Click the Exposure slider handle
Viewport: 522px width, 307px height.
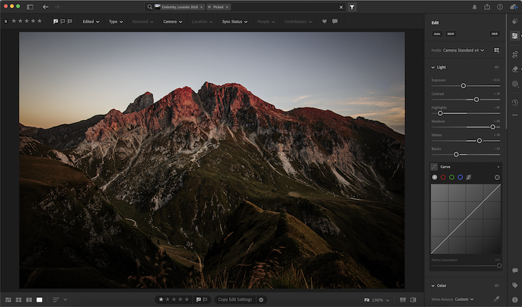coord(463,86)
